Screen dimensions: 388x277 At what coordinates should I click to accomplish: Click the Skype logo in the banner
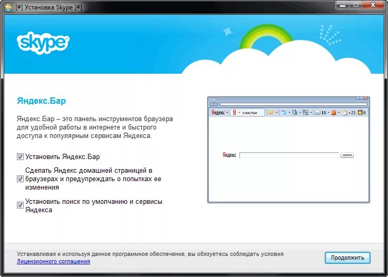pos(43,43)
